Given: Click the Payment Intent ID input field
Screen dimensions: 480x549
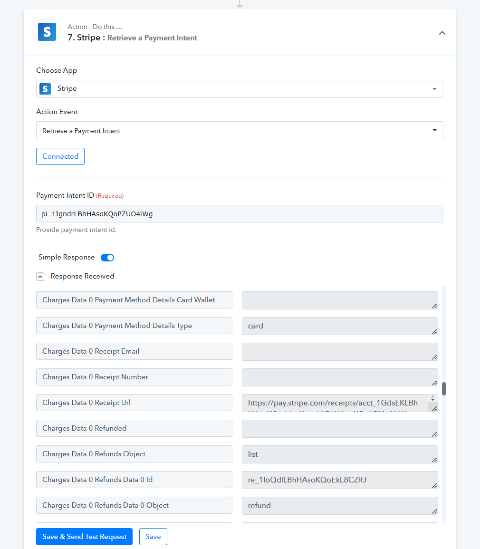Looking at the screenshot, I should point(240,214).
